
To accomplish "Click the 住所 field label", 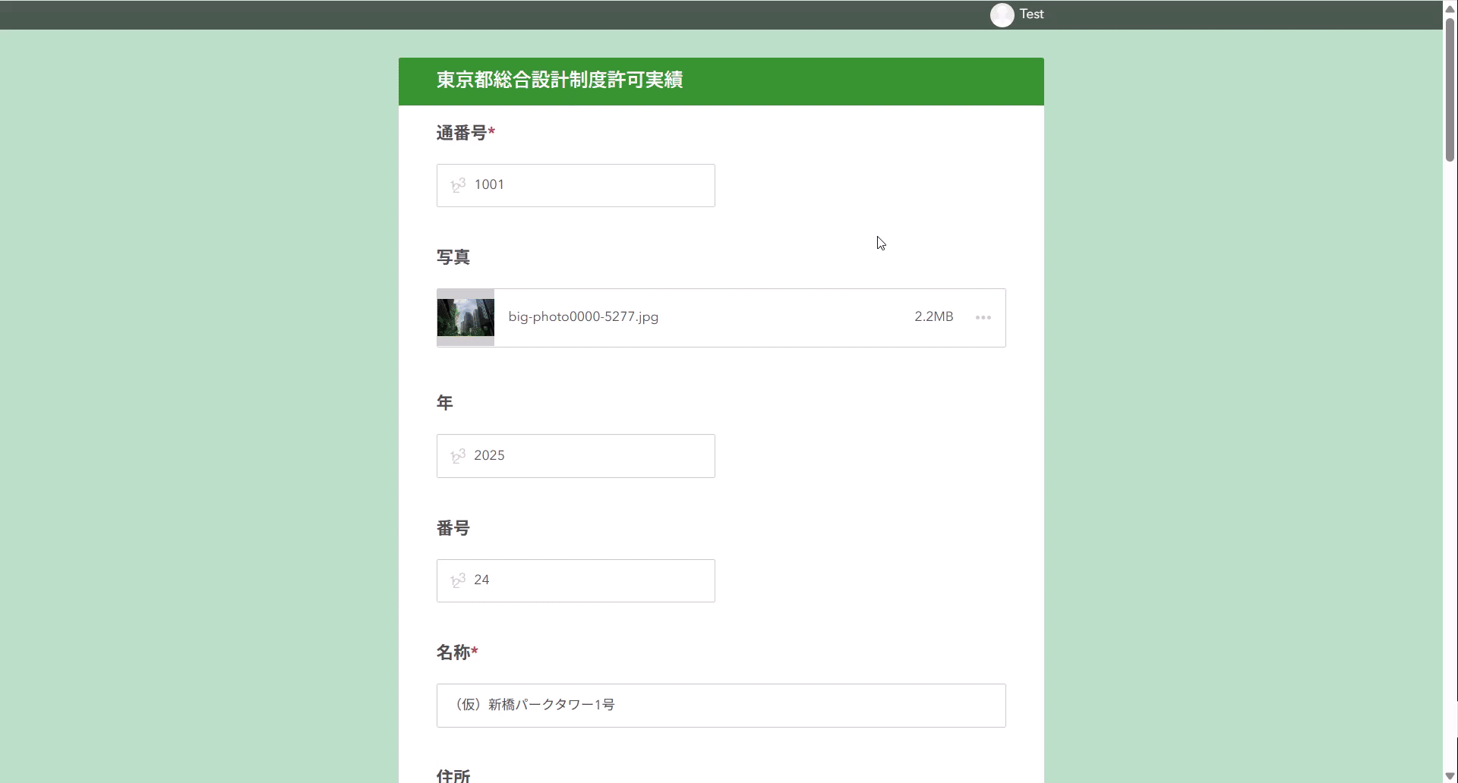I will 453,775.
